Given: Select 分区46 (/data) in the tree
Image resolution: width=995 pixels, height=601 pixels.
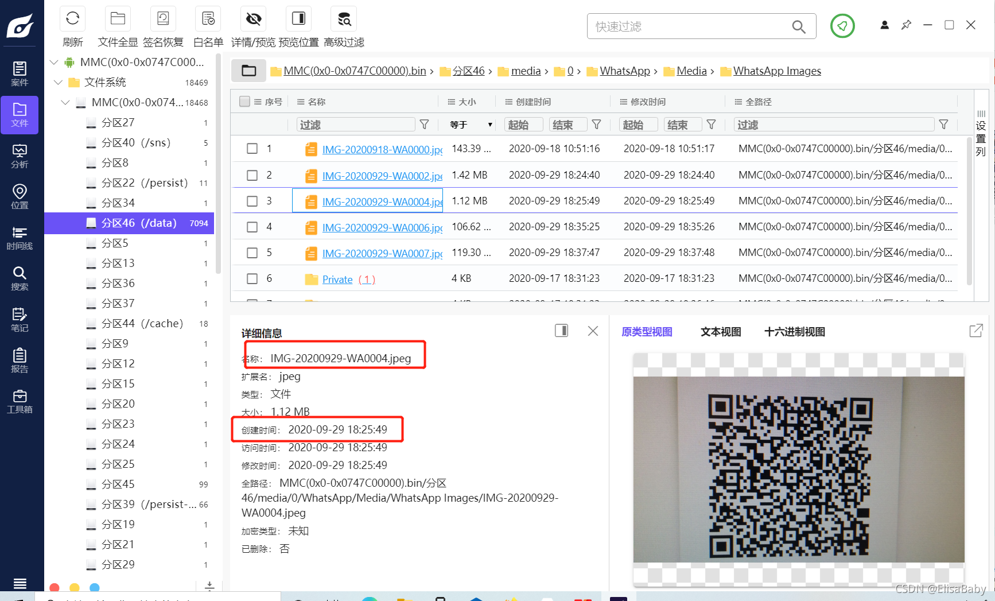Looking at the screenshot, I should click(129, 223).
